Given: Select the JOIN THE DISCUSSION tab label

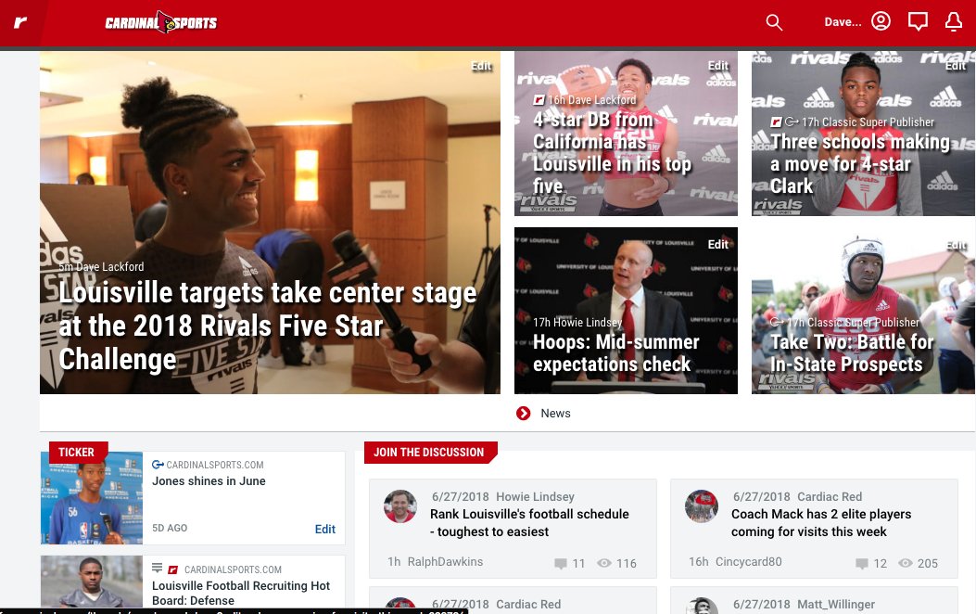Looking at the screenshot, I should point(428,452).
